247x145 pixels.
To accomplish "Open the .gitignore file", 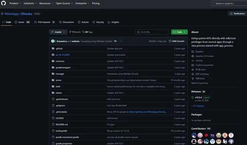I will 60,106.
